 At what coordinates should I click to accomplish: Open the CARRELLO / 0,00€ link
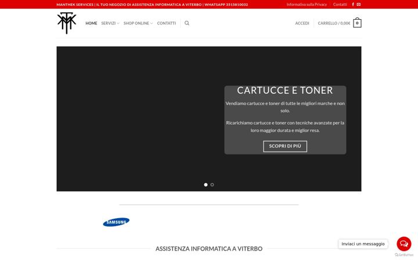click(334, 23)
